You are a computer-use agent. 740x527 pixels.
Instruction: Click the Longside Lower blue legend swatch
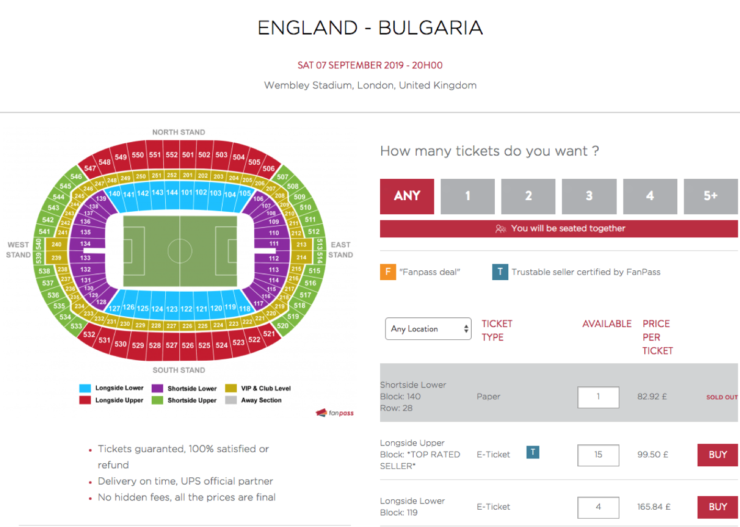click(x=85, y=388)
